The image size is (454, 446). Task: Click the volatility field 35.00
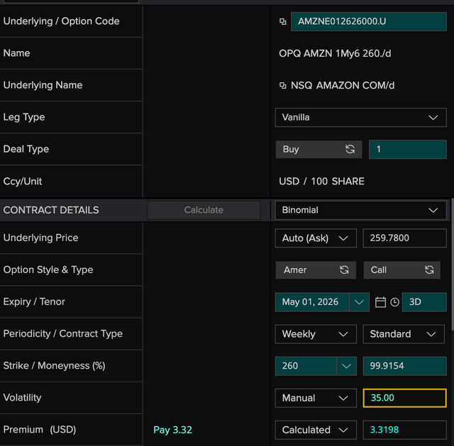pos(405,398)
